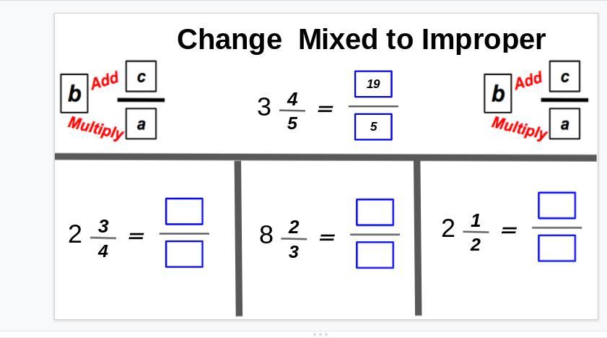Click empty numerator box for 8 2/3
Viewport: 607px width, 338px height.
(x=375, y=212)
